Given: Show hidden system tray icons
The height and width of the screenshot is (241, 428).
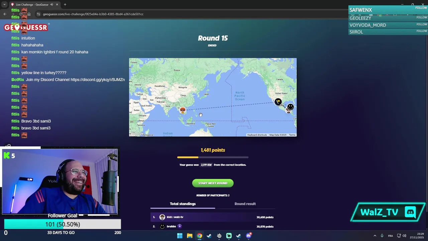Looking at the screenshot, I should (374, 236).
